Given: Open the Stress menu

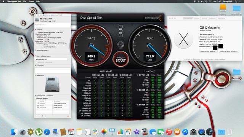Looking at the screenshot, I should 31,2.
